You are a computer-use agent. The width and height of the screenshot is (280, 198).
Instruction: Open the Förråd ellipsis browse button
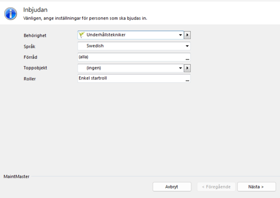click(x=187, y=59)
